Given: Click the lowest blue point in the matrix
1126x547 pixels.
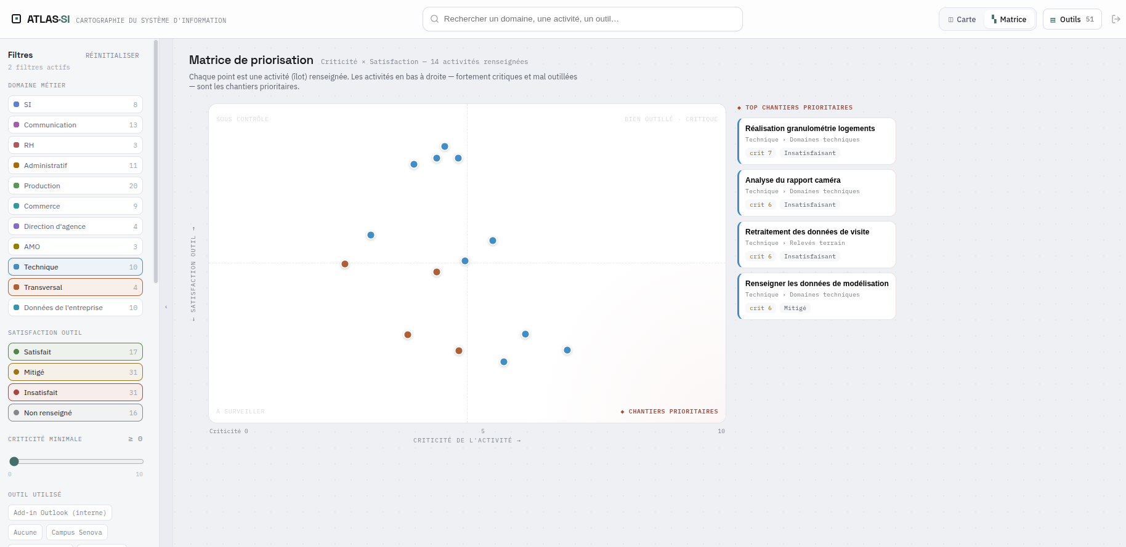Looking at the screenshot, I should 504,362.
